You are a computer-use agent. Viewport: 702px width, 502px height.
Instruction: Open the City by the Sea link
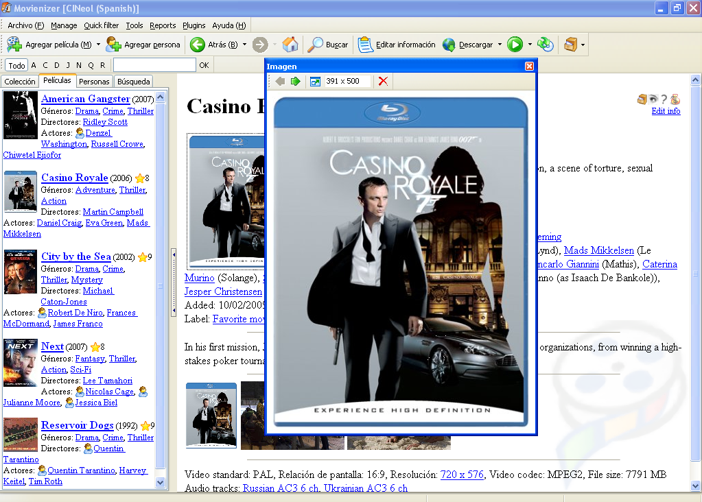click(76, 256)
